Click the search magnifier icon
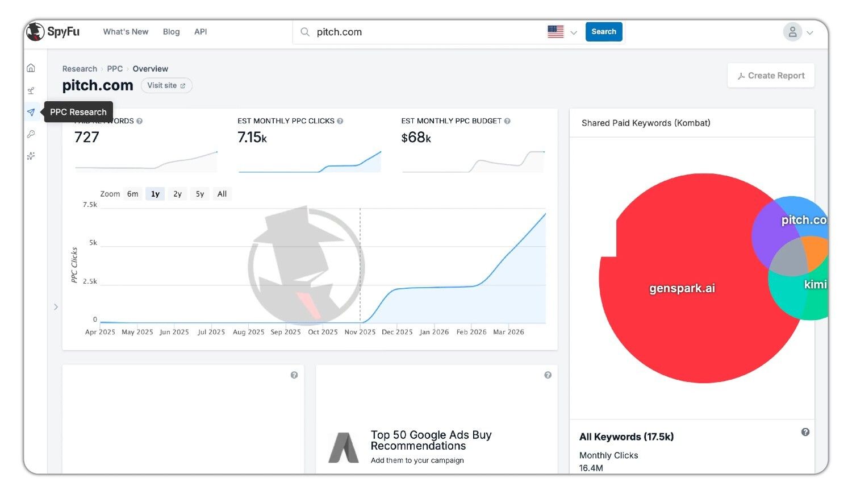 point(305,32)
